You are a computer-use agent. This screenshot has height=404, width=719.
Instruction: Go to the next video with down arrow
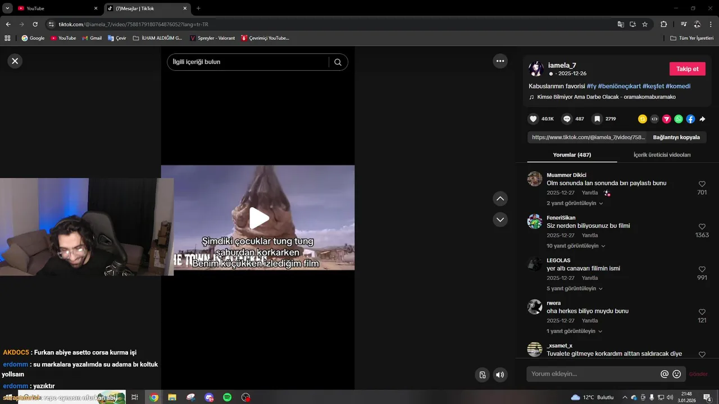[x=500, y=219]
